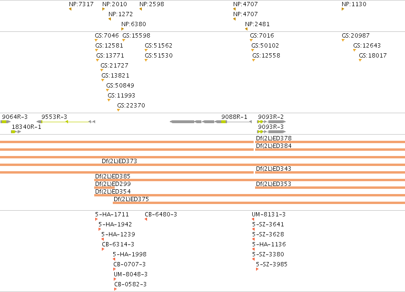Select the CB-0707-3 insertion label
The height and width of the screenshot is (292, 405).
[129, 264]
